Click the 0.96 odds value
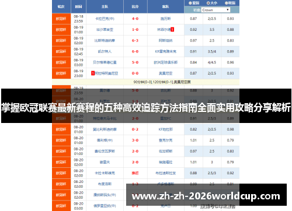Screen dimensions: 292x211 click(230, 62)
